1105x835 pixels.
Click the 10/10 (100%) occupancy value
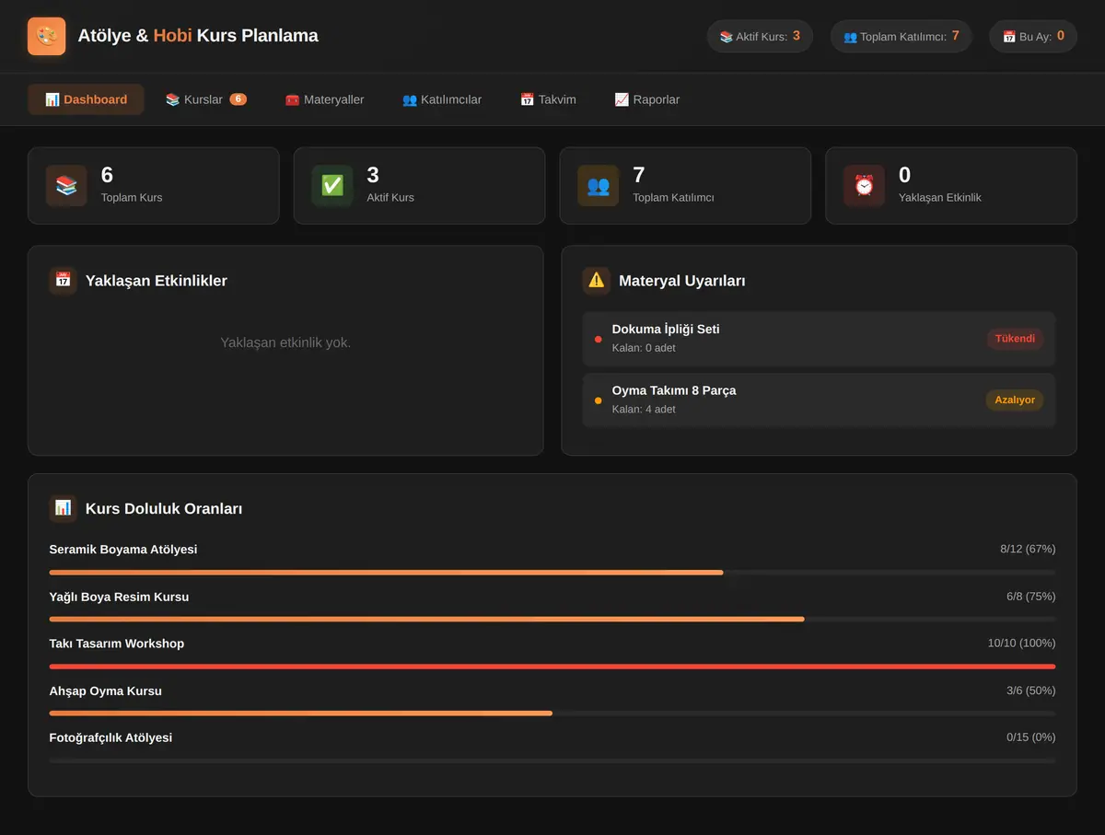click(x=1022, y=644)
